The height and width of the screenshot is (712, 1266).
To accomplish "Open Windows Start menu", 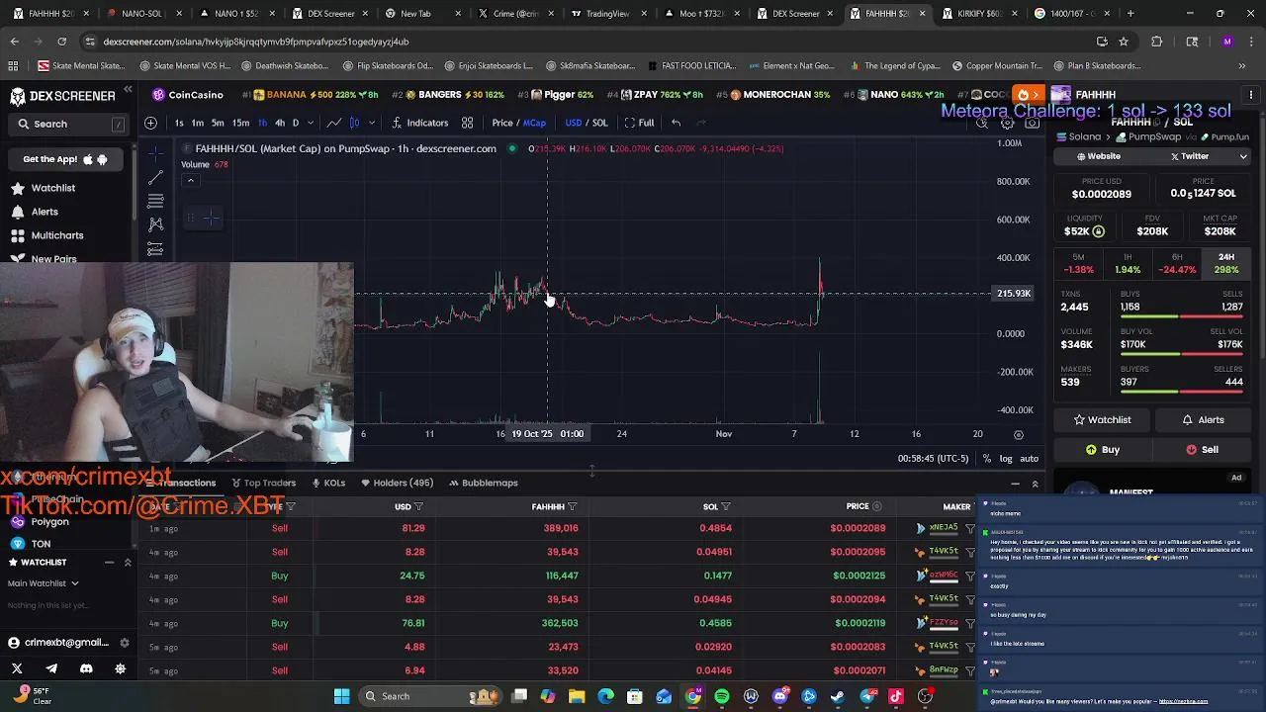I will coord(341,696).
